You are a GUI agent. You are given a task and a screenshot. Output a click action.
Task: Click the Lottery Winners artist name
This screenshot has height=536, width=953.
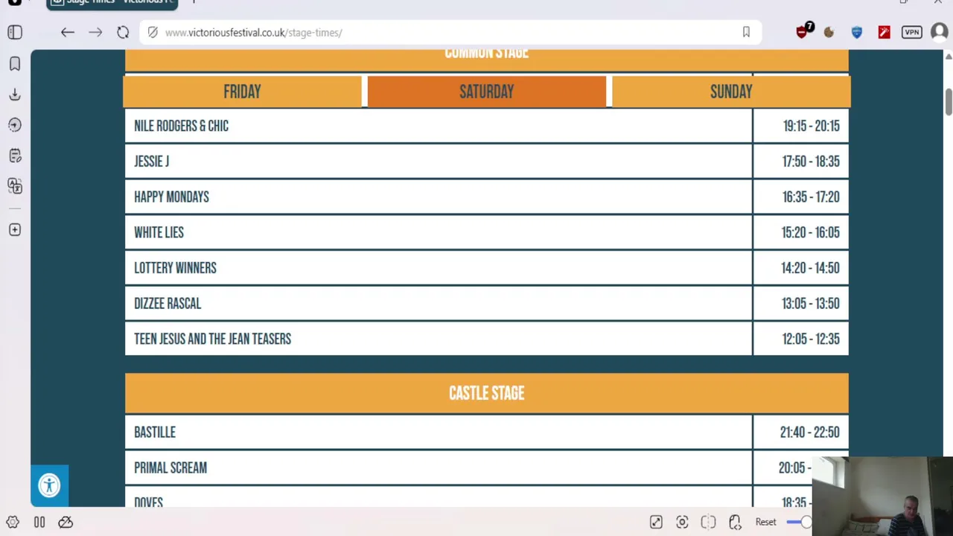(x=175, y=268)
